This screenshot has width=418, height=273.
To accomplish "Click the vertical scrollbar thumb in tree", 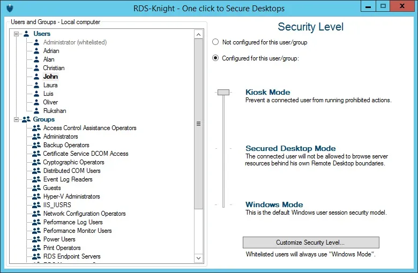I will (x=198, y=124).
